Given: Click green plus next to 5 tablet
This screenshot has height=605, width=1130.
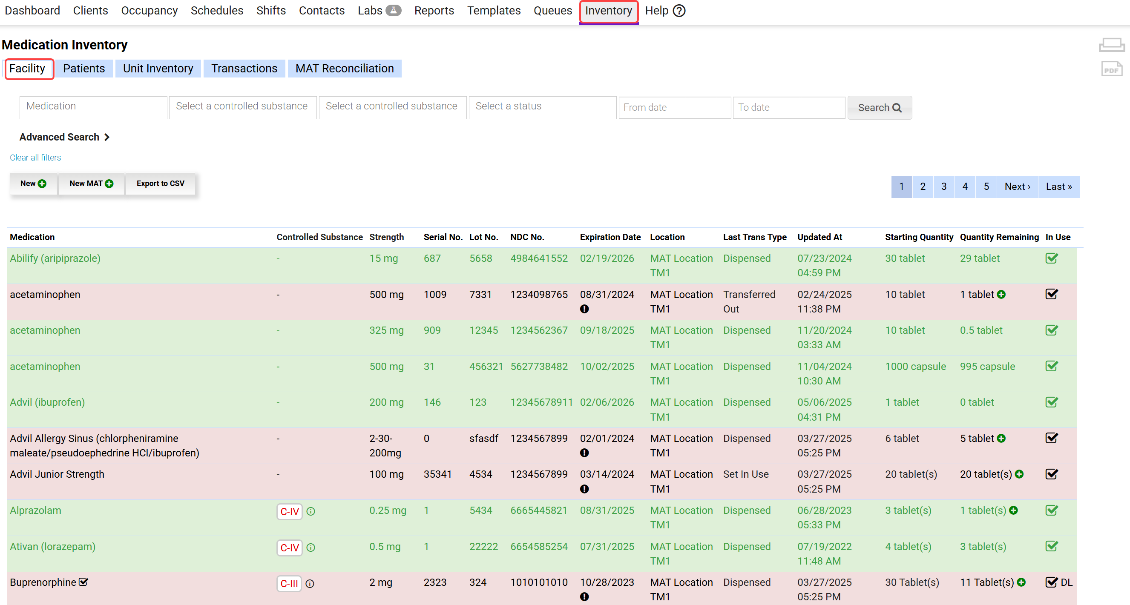Looking at the screenshot, I should (x=1001, y=439).
